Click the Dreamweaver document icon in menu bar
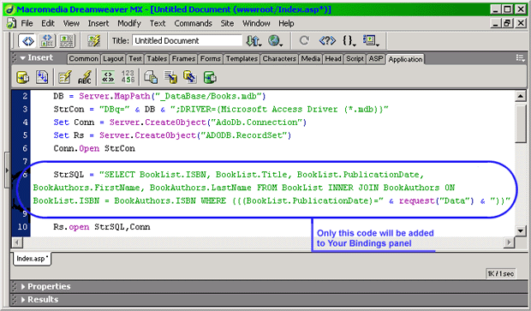Viewport: 531px width, 311px height. 11,23
